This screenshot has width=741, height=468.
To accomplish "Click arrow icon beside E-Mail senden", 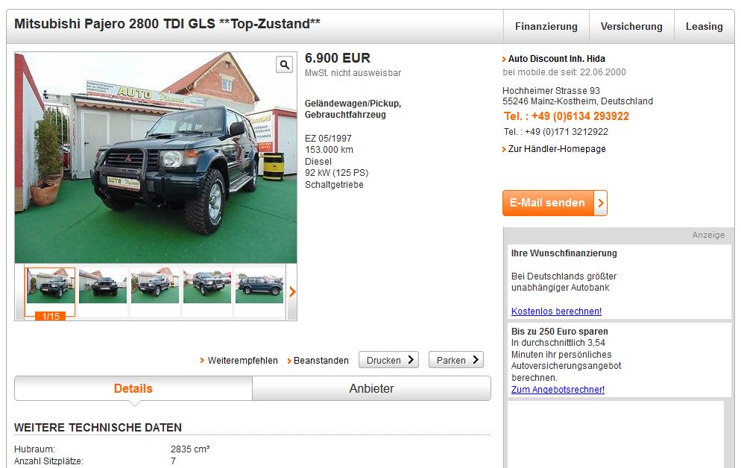I will [601, 203].
